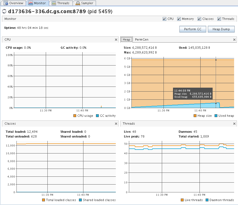
Task: Click the Monitor tab chart icon
Action: (31, 3)
